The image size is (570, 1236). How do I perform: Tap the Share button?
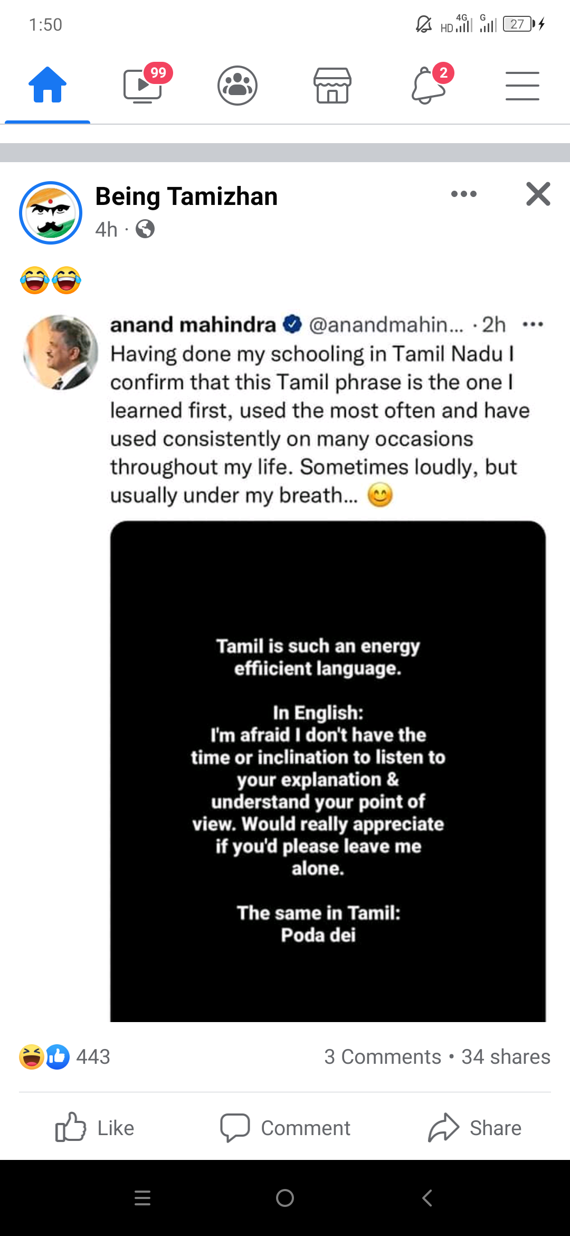click(475, 1128)
